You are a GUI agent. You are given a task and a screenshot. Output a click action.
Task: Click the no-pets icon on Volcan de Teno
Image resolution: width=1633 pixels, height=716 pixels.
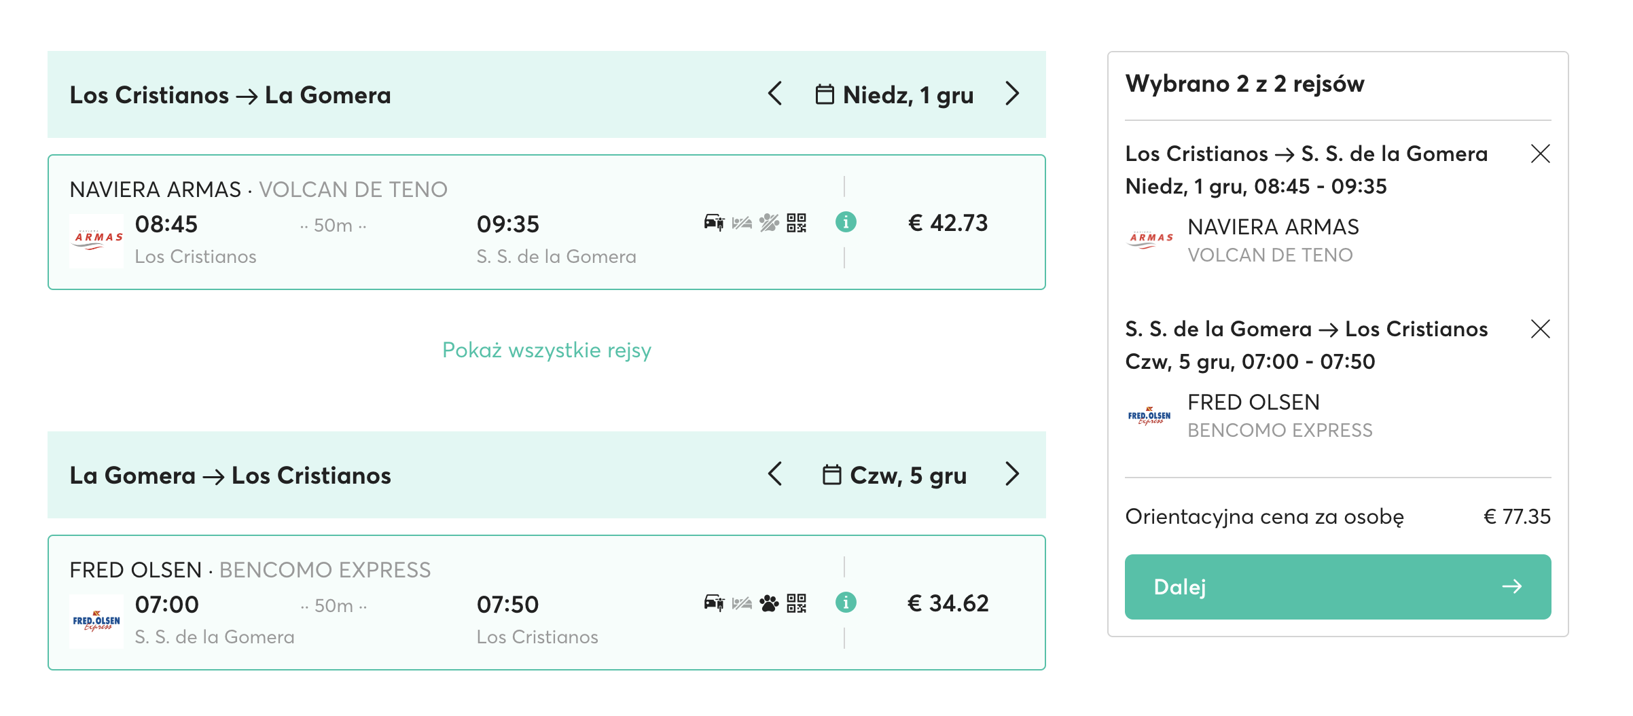[769, 223]
